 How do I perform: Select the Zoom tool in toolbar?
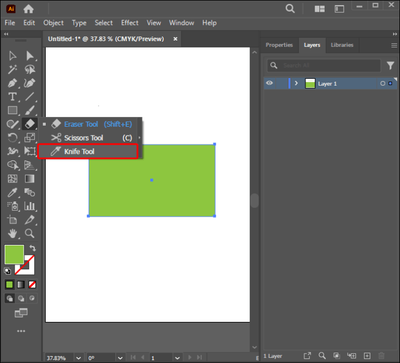[x=30, y=233]
